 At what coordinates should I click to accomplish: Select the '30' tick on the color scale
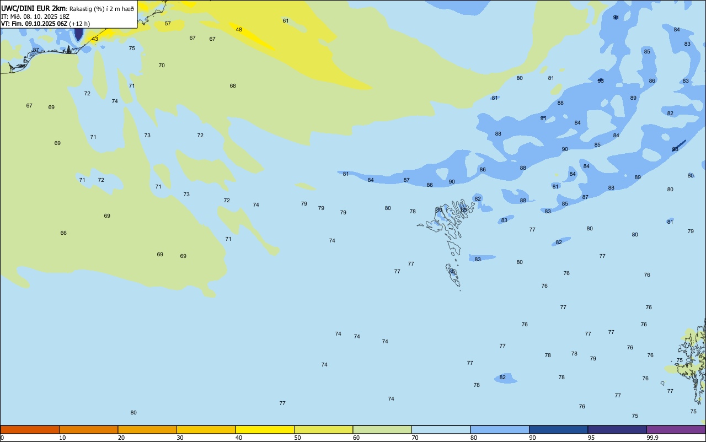coord(180,438)
